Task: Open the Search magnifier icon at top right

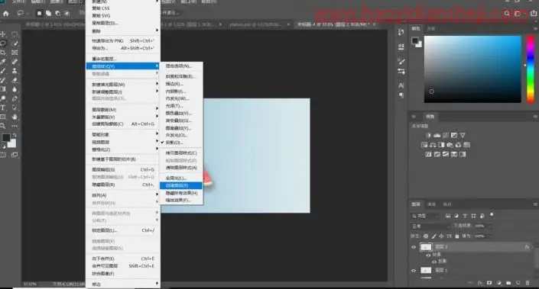Action: 507,14
